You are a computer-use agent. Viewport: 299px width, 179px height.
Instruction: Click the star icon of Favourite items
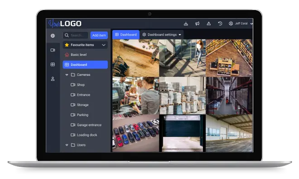coord(67,45)
